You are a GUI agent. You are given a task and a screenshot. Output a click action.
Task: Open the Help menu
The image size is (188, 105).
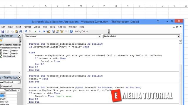pos(82,27)
